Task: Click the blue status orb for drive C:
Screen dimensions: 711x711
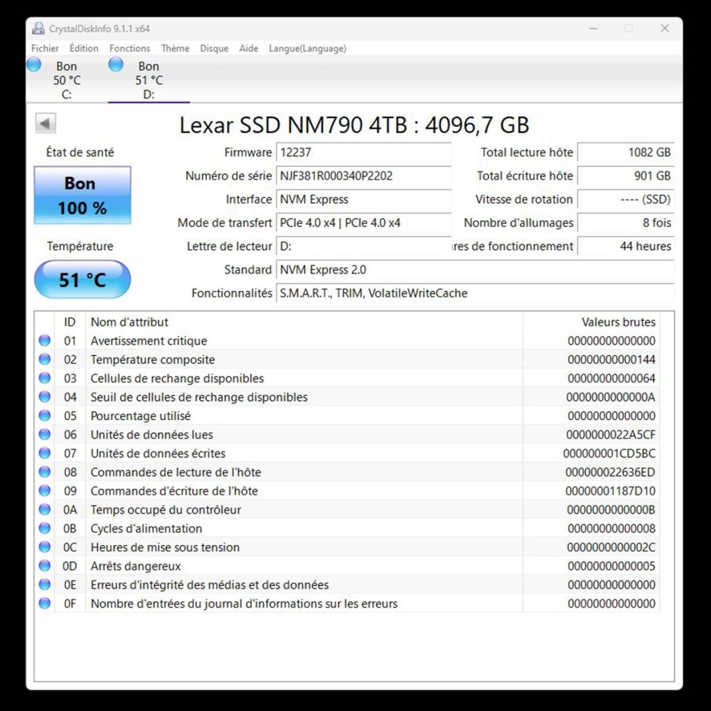Action: pos(34,65)
